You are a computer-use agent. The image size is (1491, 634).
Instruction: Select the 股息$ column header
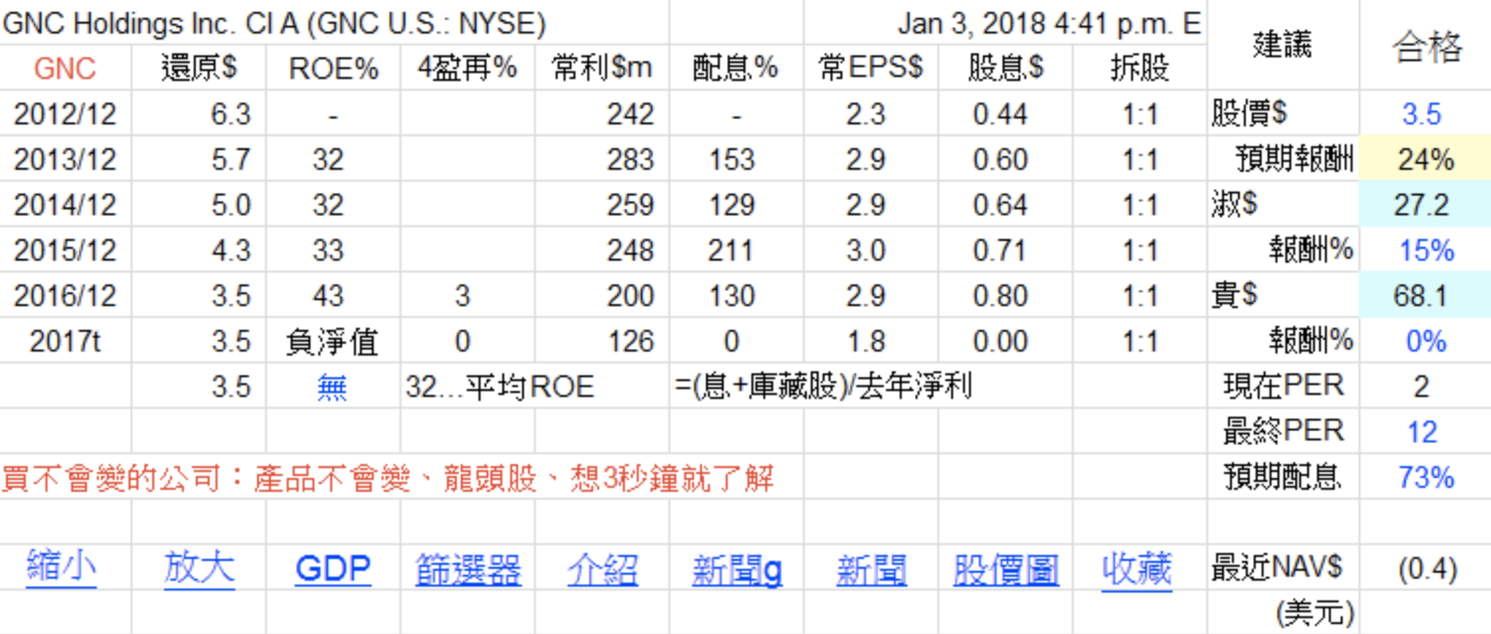coord(1006,68)
